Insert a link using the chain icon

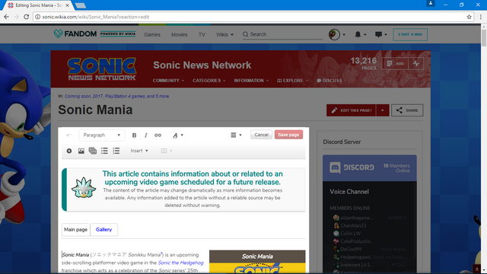[158, 135]
